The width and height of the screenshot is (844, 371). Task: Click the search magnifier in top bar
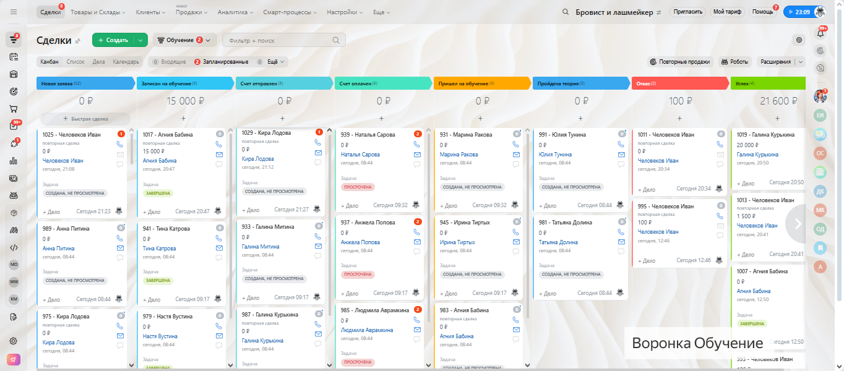pyautogui.click(x=566, y=12)
